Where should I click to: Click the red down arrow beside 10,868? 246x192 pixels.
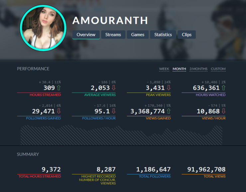point(223,111)
